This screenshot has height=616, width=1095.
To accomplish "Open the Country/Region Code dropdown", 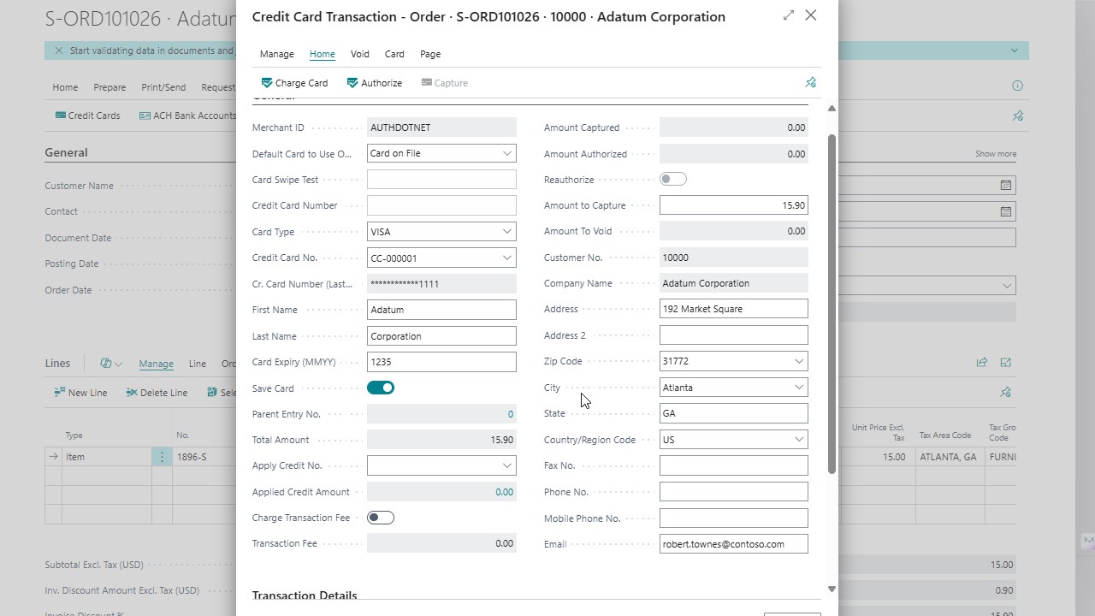I will pos(798,440).
